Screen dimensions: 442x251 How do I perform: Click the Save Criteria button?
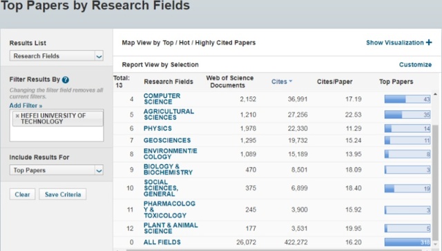click(x=63, y=194)
